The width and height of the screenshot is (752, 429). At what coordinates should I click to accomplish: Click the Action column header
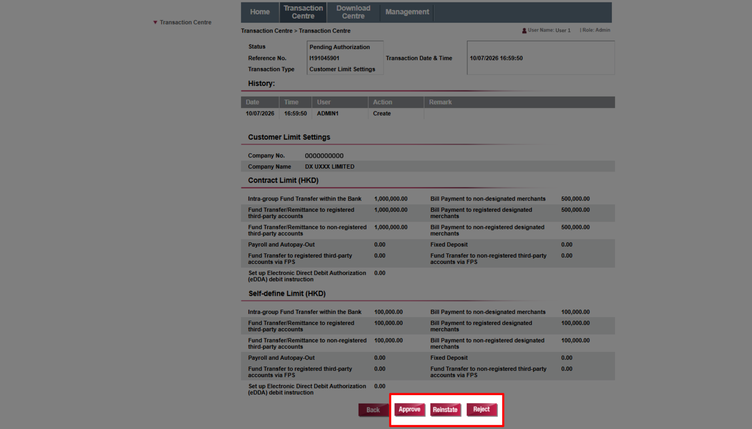tap(382, 102)
